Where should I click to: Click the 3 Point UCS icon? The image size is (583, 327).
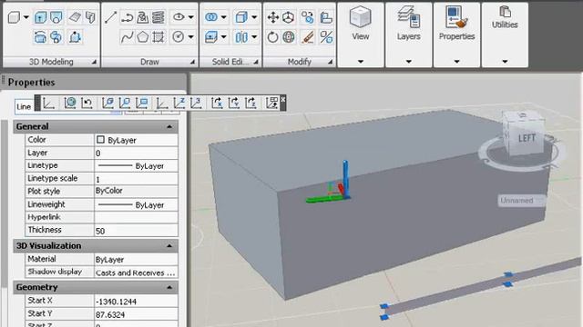[197, 103]
